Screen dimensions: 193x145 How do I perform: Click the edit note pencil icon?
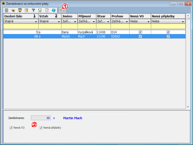click(47, 10)
